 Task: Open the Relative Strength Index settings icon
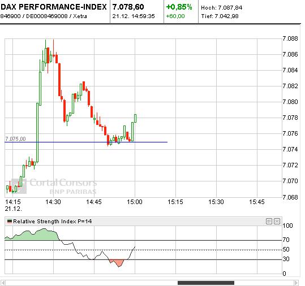coord(269,221)
